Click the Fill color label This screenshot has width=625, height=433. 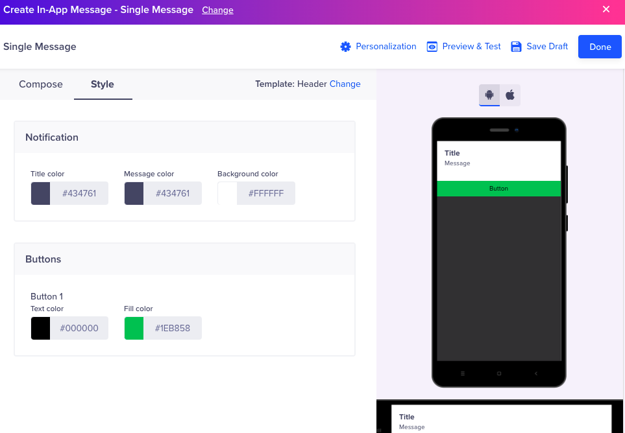coord(138,309)
